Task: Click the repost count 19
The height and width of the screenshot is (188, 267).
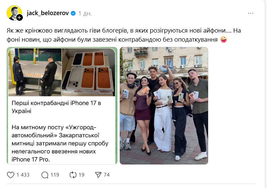Action: coord(81,175)
